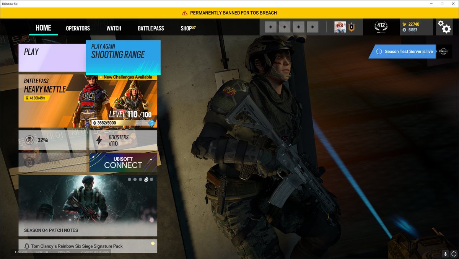459x259 pixels.
Task: Click the yellow notification dot indicator
Action: [x=153, y=243]
